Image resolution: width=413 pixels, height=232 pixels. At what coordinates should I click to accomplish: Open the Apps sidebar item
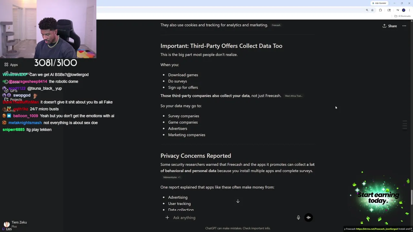pyautogui.click(x=14, y=65)
